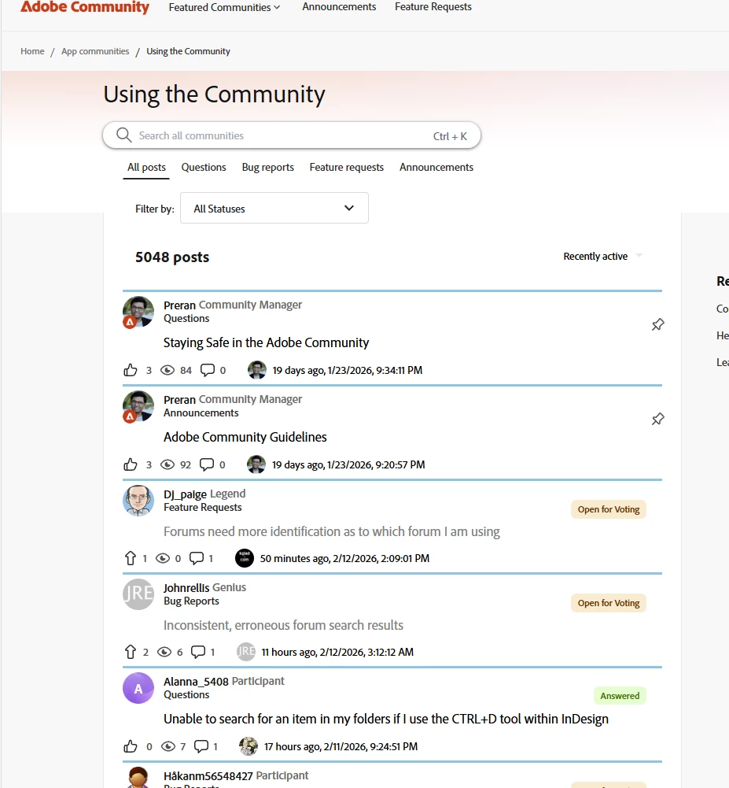729x788 pixels.
Task: Open Johnrellis JRE avatar
Action: point(138,594)
